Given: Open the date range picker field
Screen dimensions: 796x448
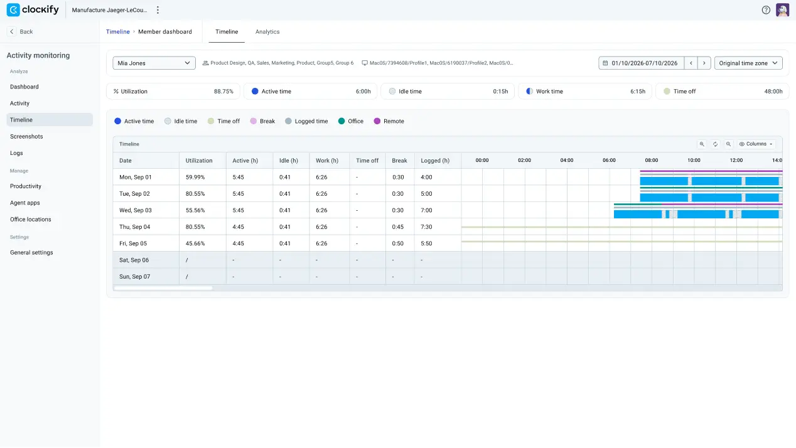Looking at the screenshot, I should click(x=641, y=63).
